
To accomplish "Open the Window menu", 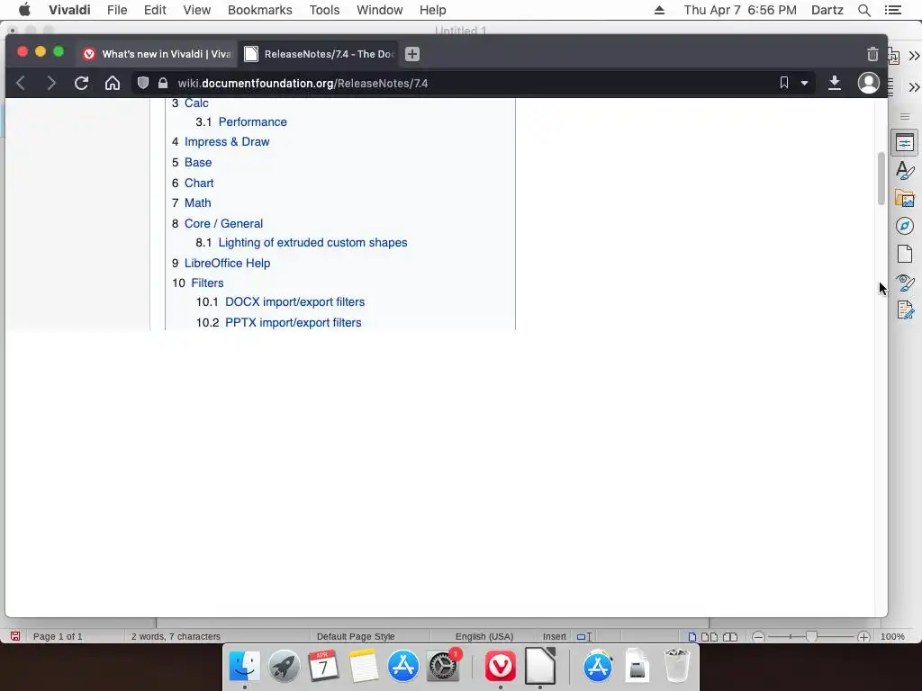I will (x=379, y=10).
